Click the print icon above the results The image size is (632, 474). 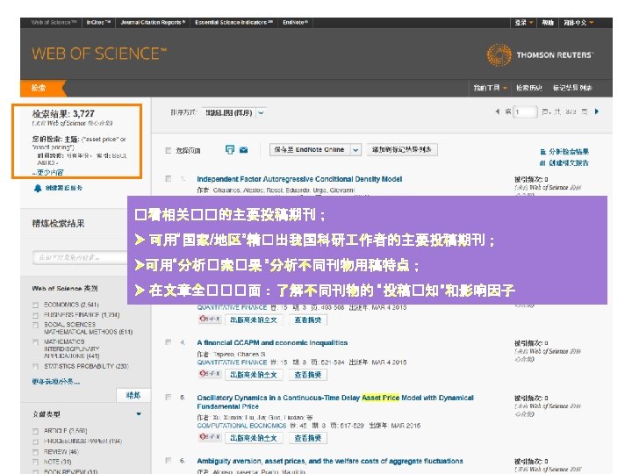point(230,149)
